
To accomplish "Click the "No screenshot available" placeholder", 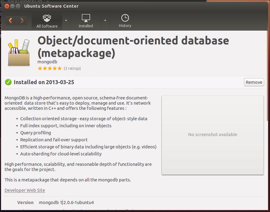I will pos(212,135).
